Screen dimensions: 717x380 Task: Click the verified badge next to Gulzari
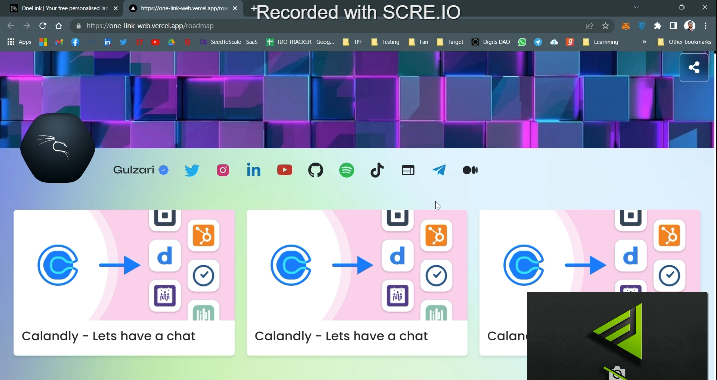coord(164,170)
